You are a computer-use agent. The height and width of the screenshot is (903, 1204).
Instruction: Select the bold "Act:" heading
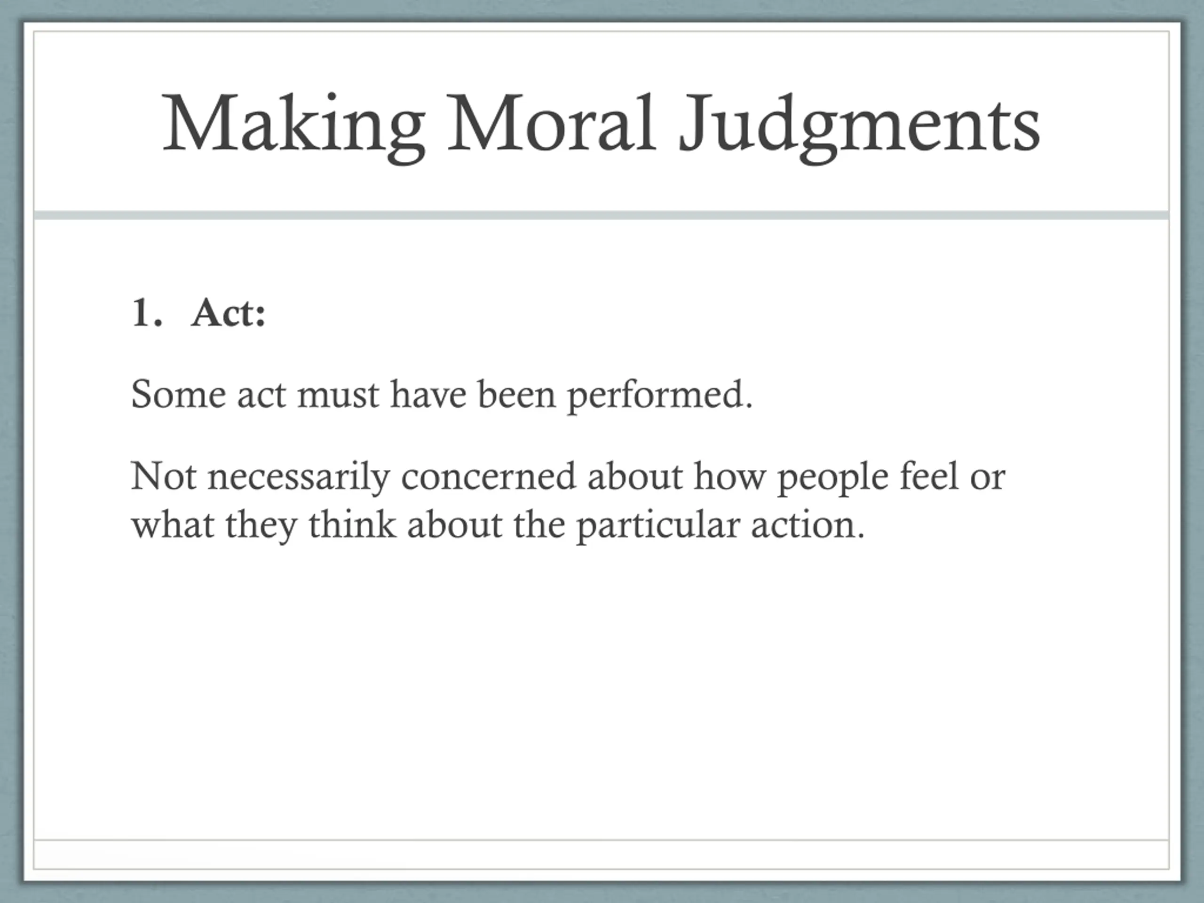[x=229, y=314]
